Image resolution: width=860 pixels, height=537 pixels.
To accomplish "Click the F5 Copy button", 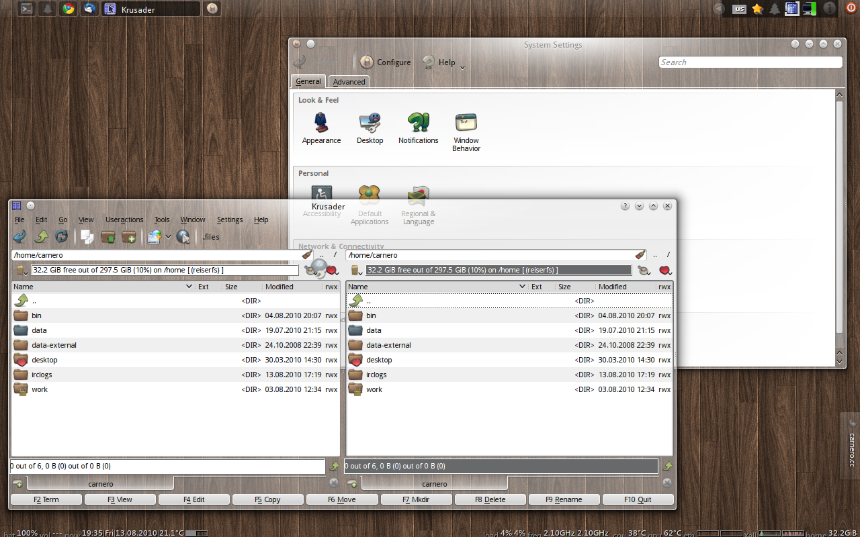I will point(267,499).
